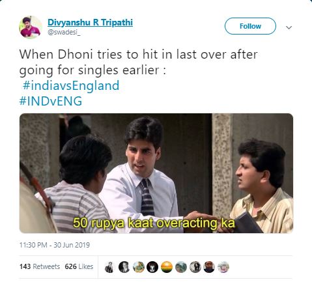Screen dimensions: 312x284
Task: Open the 11:30 PM - 30 Jun 2019 timestamp
Action: [x=55, y=245]
